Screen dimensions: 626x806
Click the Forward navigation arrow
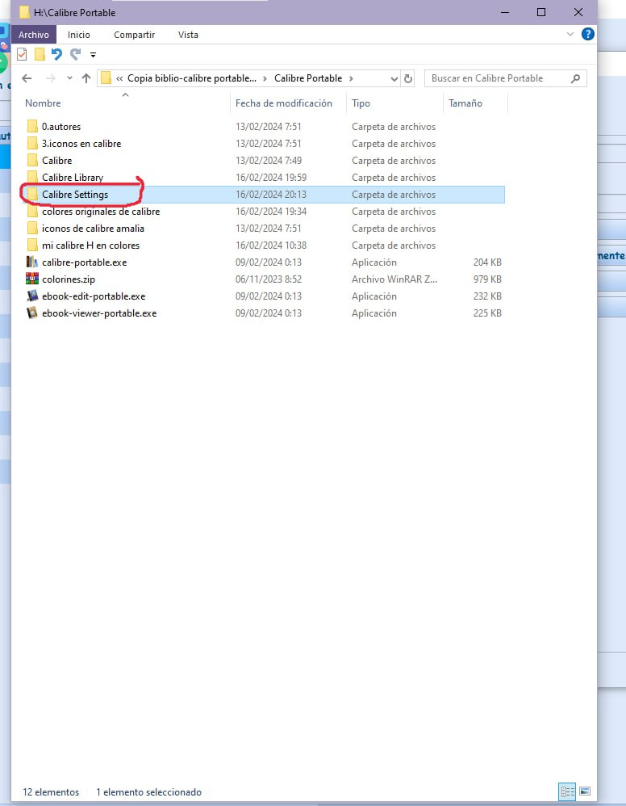tap(50, 78)
